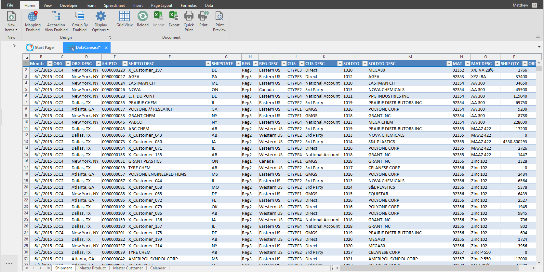Open the SHIP QTY filter dropdown
The width and height of the screenshot is (544, 272).
[525, 64]
